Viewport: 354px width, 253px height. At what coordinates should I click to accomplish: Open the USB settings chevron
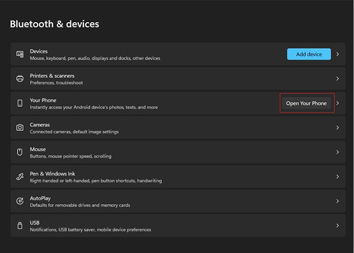[337, 226]
